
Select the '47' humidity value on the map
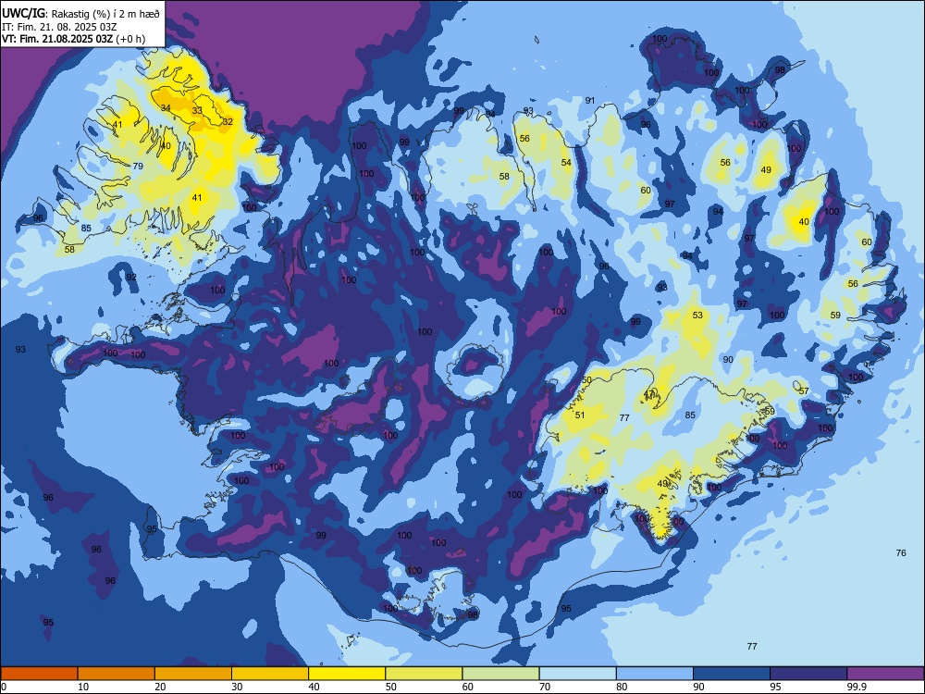[x=649, y=393]
